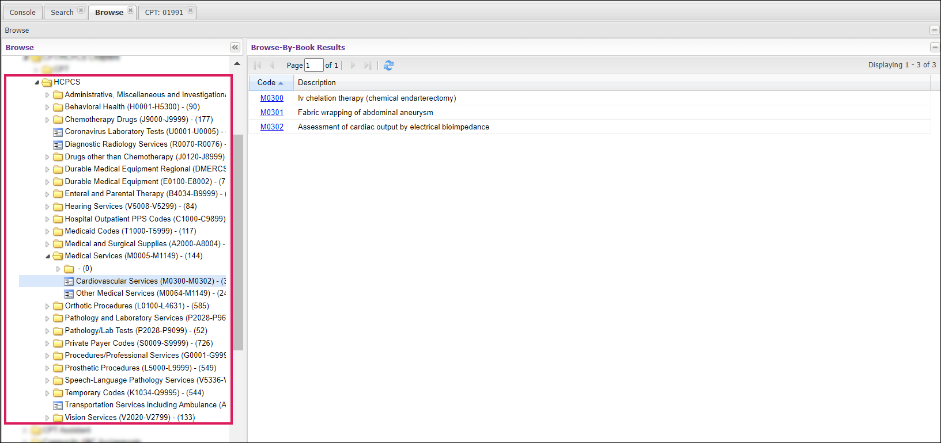Screen dimensions: 941x443
Task: Switch to the Console tab
Action: click(22, 12)
